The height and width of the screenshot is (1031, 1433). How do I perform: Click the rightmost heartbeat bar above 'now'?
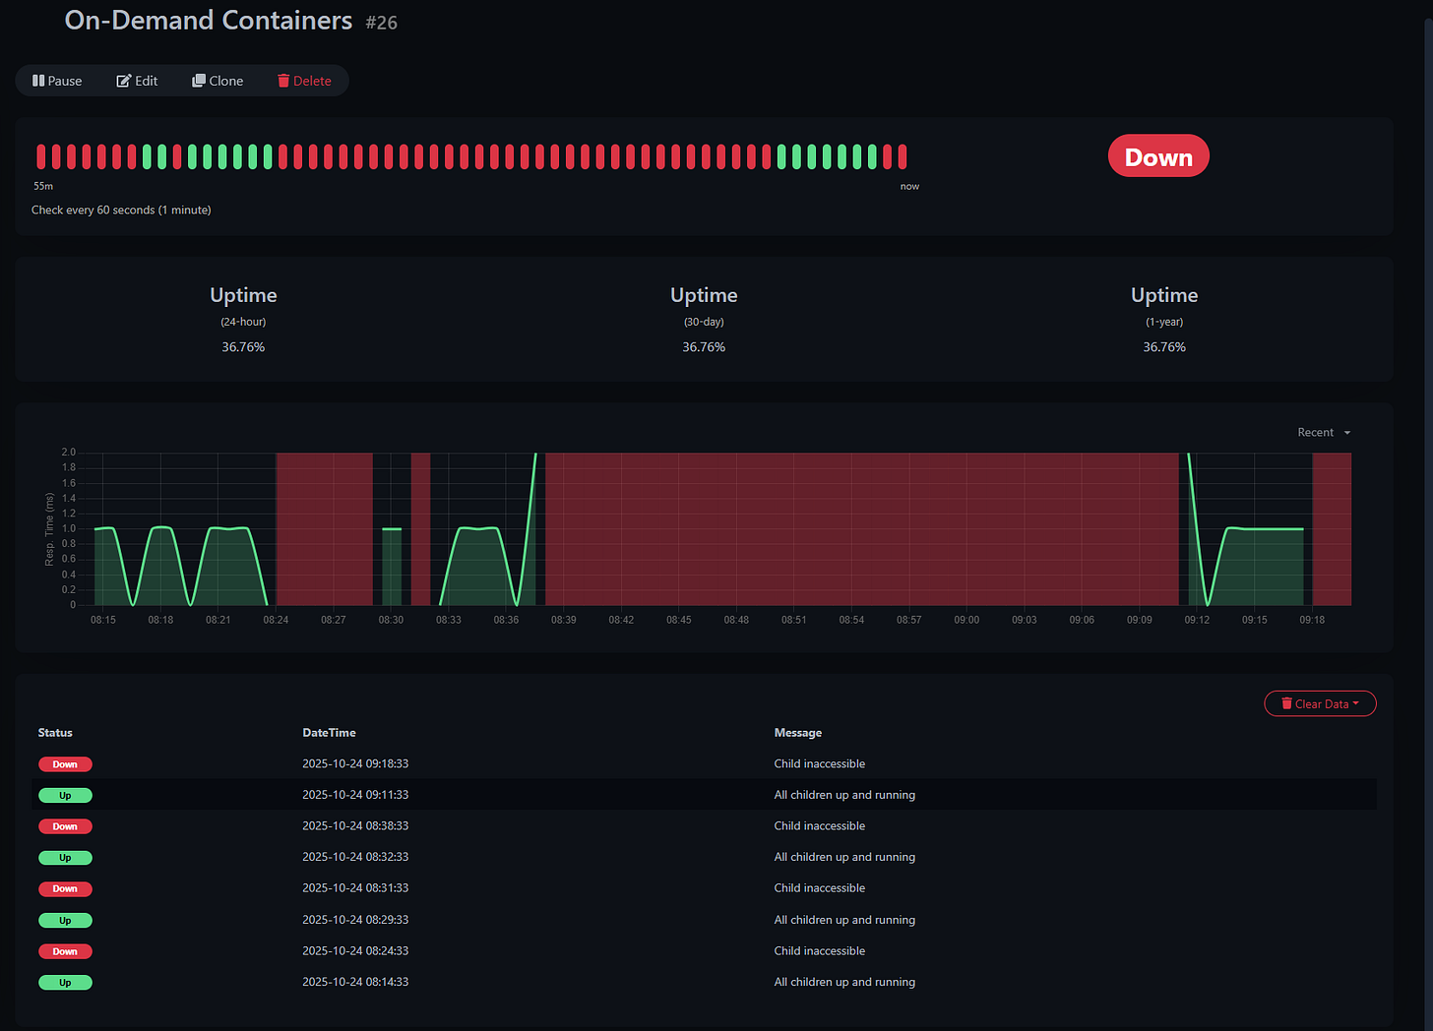(x=903, y=156)
